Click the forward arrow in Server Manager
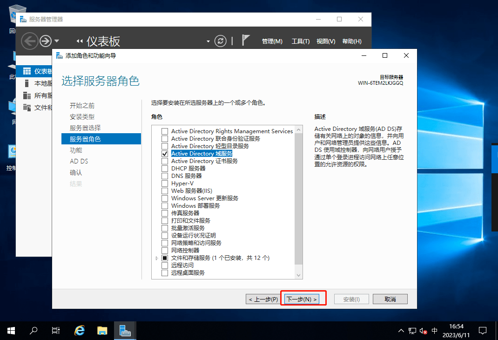 (x=46, y=41)
